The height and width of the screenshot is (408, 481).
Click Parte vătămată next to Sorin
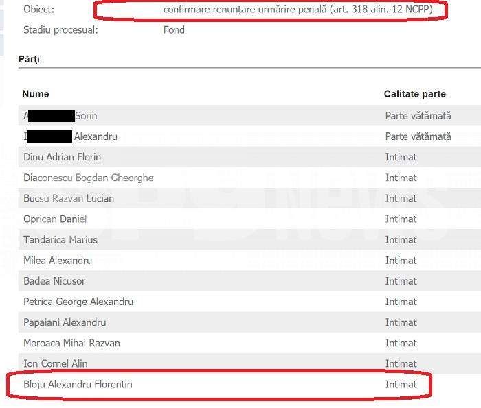[x=418, y=116]
